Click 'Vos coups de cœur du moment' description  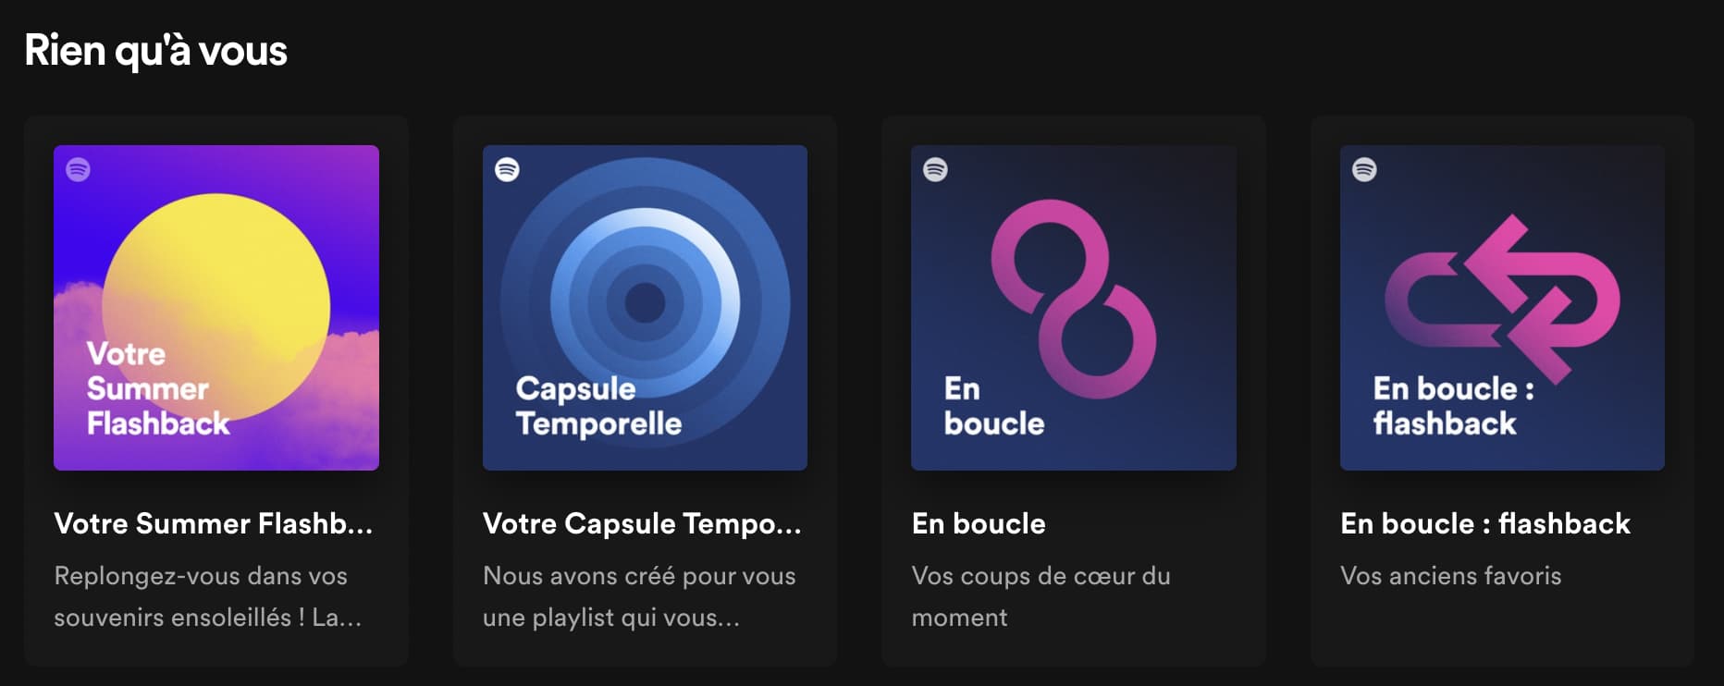(1041, 596)
